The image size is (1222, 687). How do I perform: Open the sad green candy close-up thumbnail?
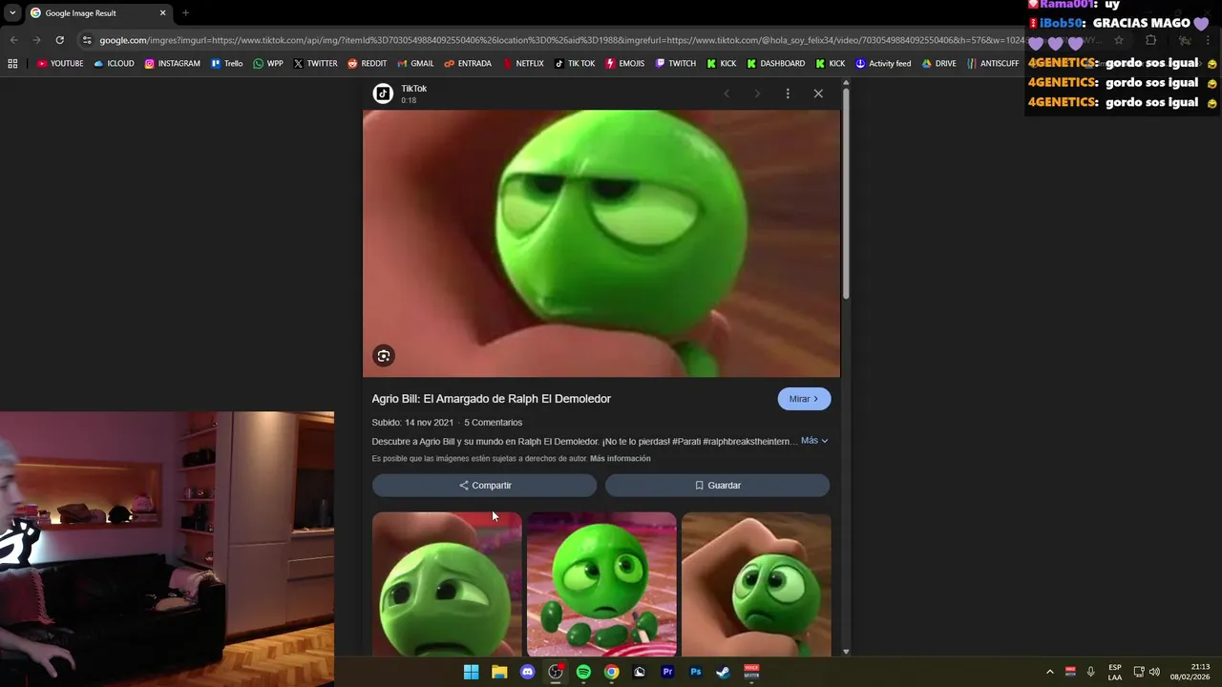[x=447, y=584]
